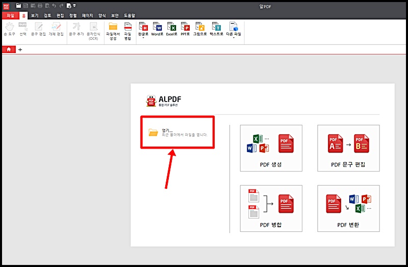Switch to the 보안 ribbon tab
The image size is (408, 267).
point(115,16)
